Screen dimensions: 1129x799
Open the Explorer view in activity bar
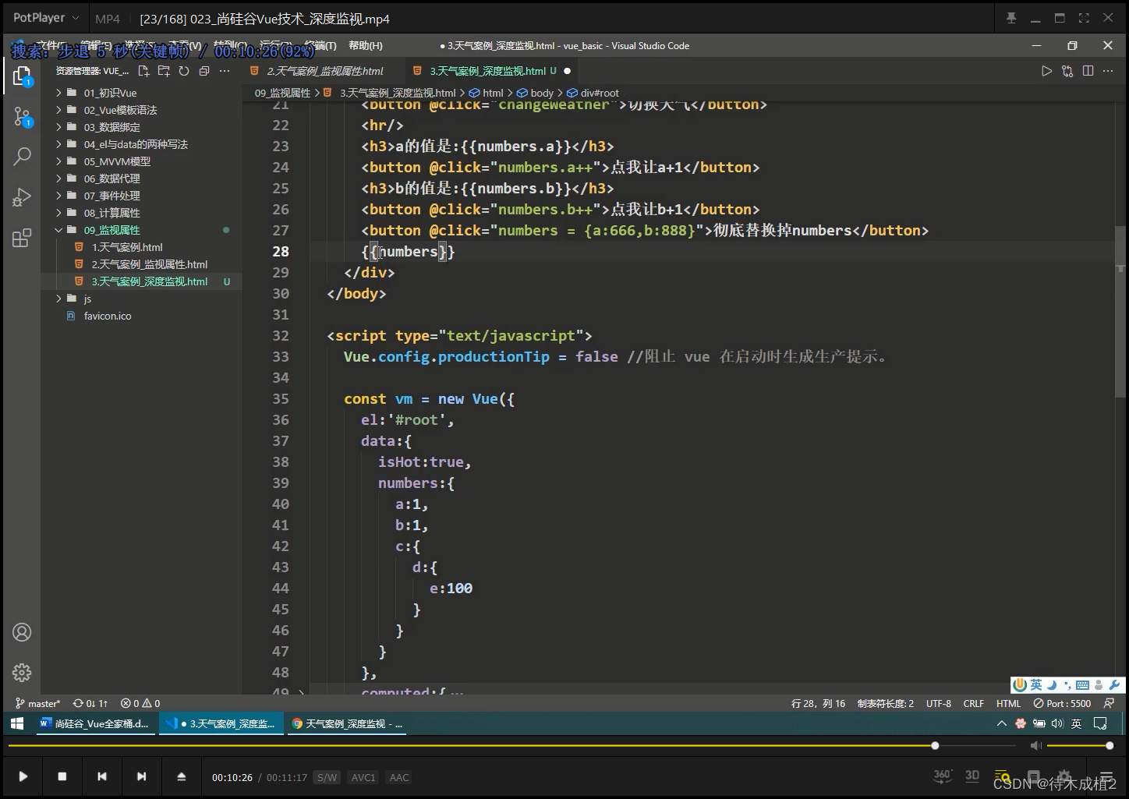[22, 76]
